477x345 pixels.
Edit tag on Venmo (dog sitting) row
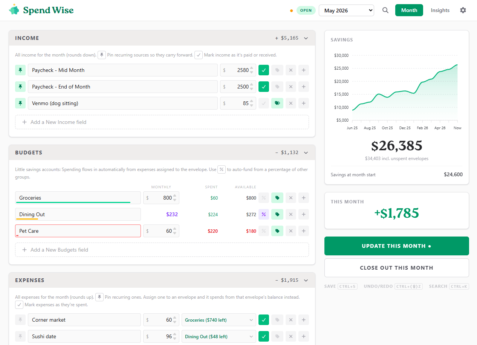(277, 103)
